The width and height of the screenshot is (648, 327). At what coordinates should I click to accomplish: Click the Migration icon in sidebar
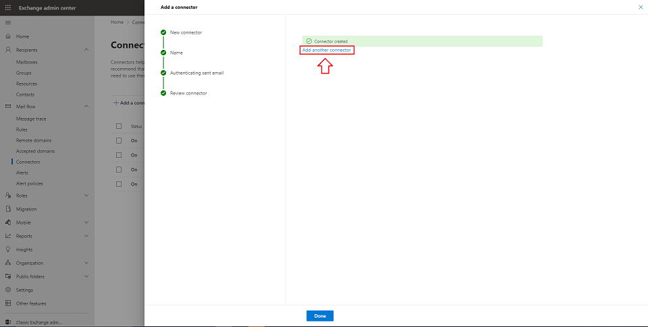(x=8, y=209)
